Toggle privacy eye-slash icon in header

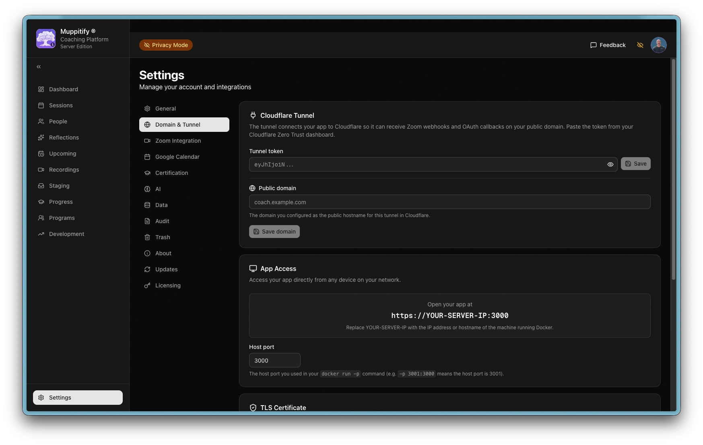[640, 45]
